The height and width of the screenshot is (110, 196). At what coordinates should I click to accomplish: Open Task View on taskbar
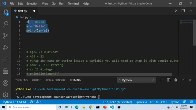point(67,107)
